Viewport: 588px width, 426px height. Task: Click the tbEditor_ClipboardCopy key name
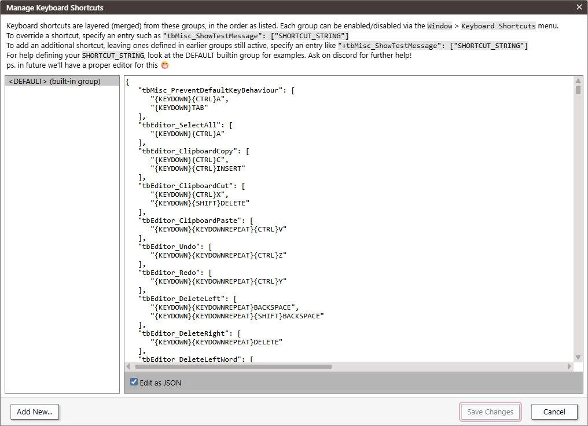point(190,151)
